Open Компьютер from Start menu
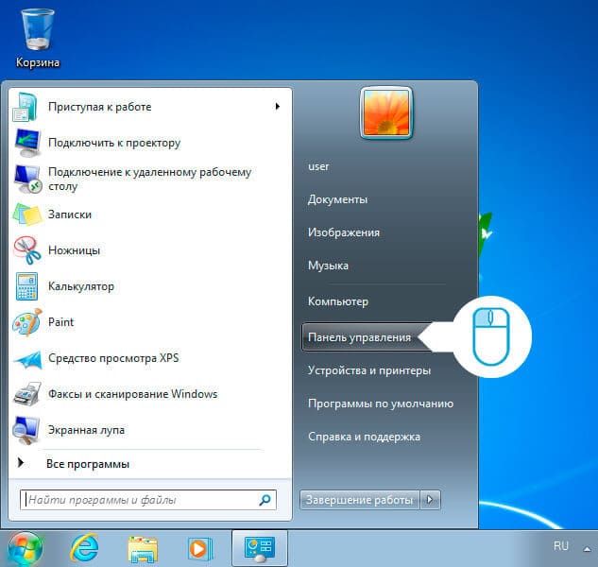Image resolution: width=598 pixels, height=567 pixels. click(338, 301)
